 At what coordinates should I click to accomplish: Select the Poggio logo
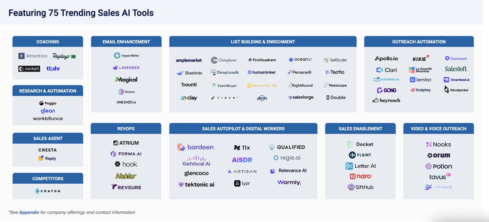pos(48,104)
